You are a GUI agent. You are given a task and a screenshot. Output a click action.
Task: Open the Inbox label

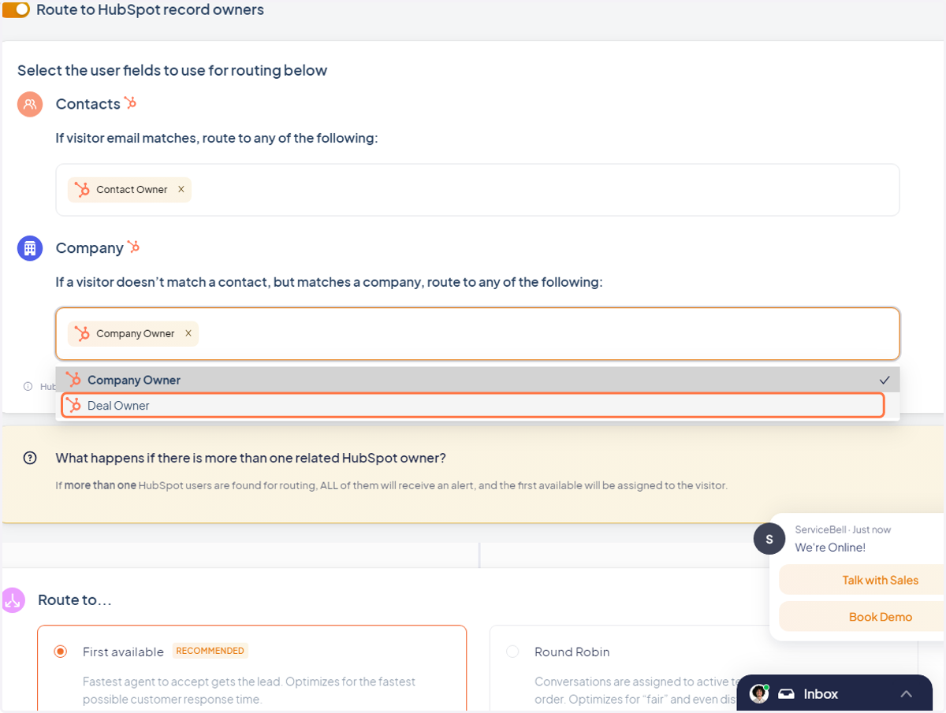[x=821, y=694]
